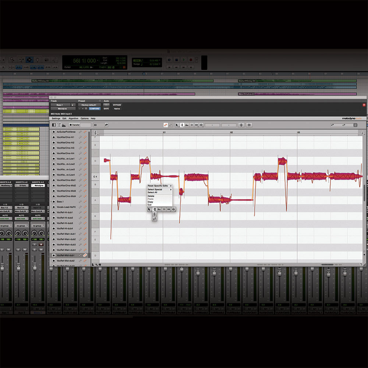This screenshot has width=368, height=368.
Task: Toggle edit blob icon for VocRef-Main-dub1
Action: point(85,234)
